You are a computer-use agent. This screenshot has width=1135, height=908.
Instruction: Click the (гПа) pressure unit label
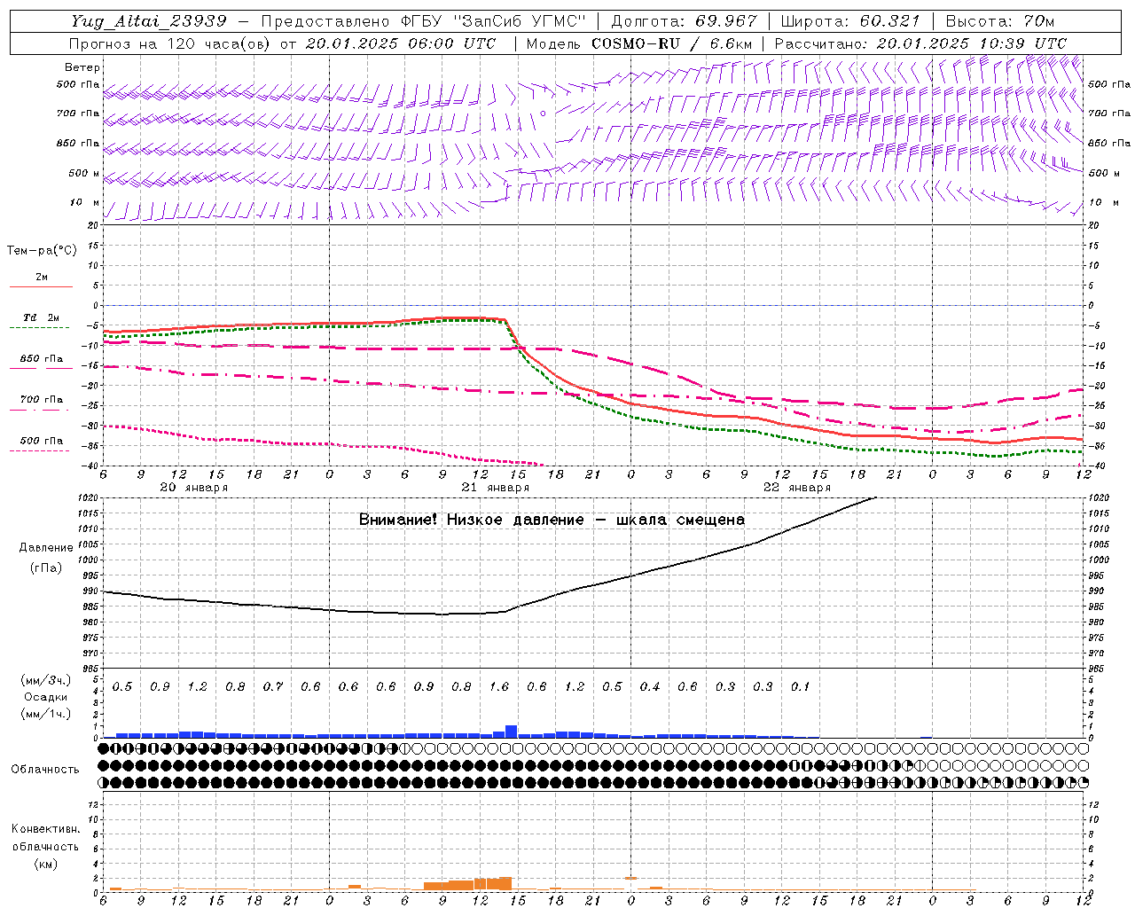click(46, 568)
